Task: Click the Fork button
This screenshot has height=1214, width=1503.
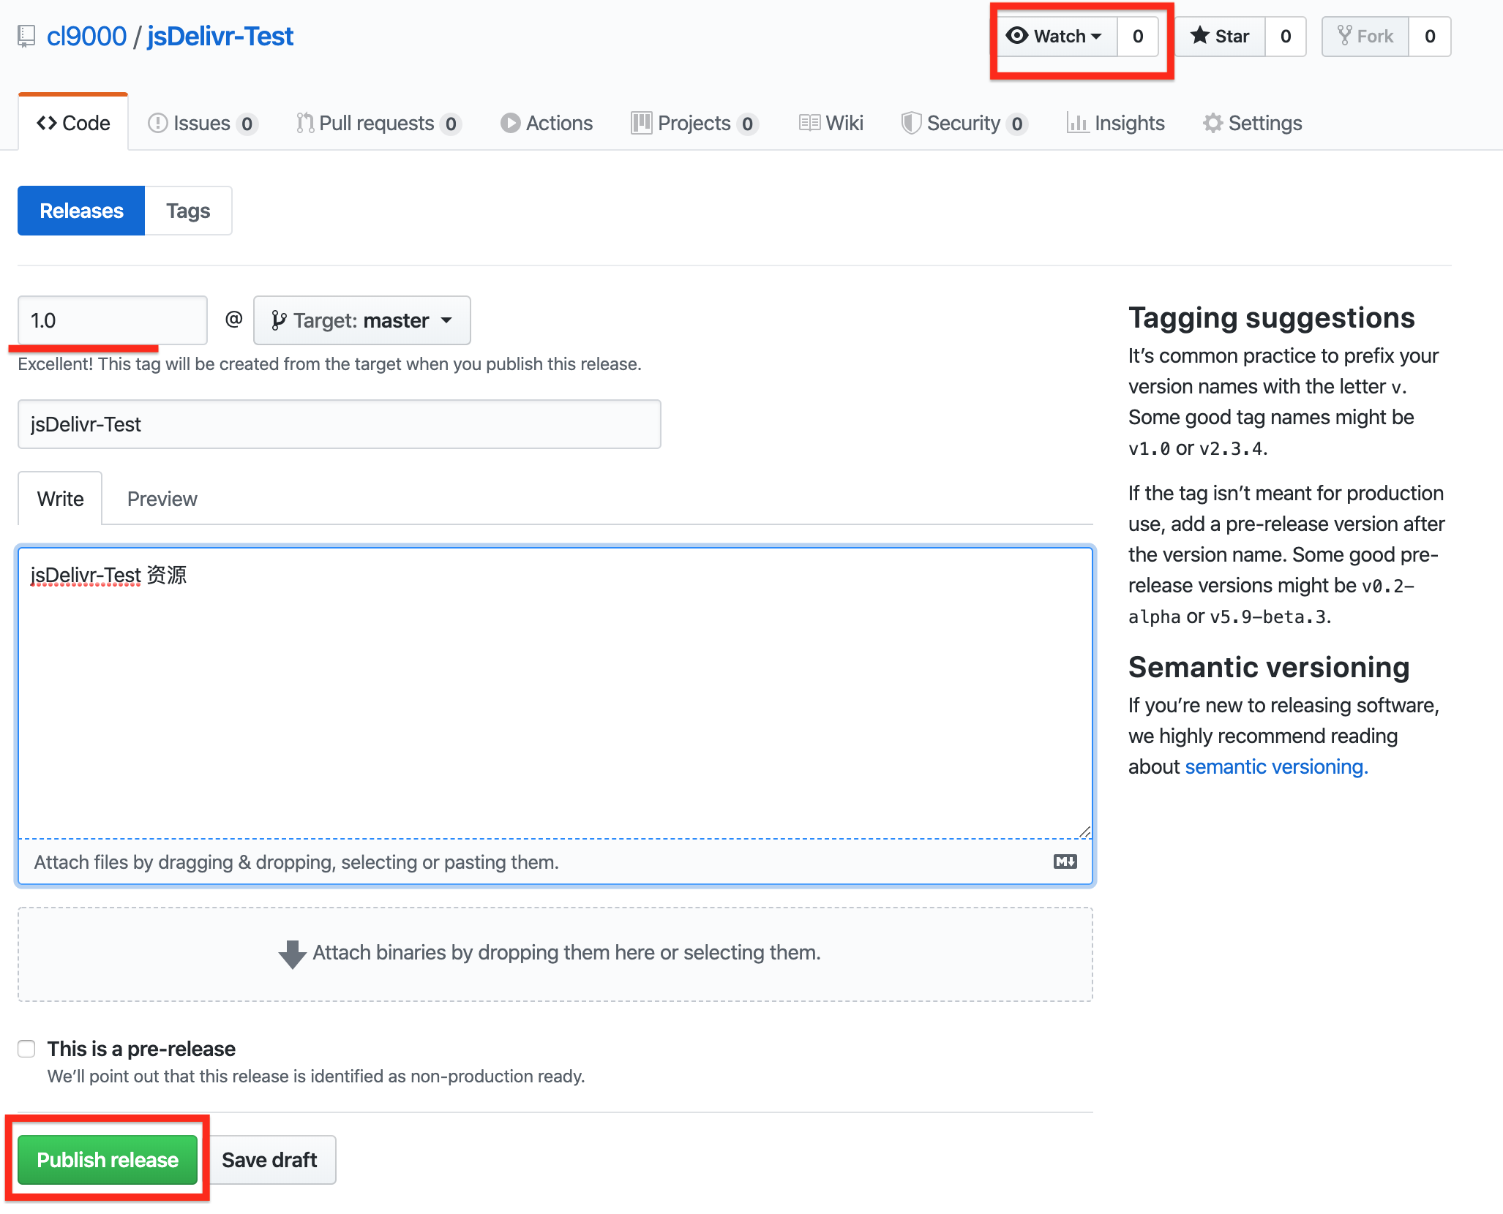Action: coord(1365,36)
